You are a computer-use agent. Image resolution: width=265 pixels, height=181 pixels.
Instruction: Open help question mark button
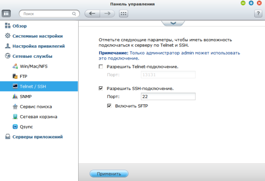[258, 13]
